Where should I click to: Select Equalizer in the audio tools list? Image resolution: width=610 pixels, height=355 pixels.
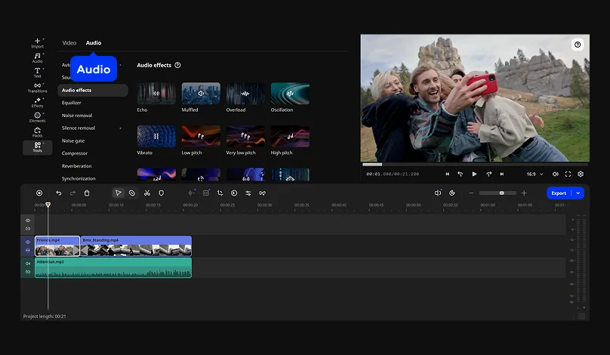pos(72,103)
